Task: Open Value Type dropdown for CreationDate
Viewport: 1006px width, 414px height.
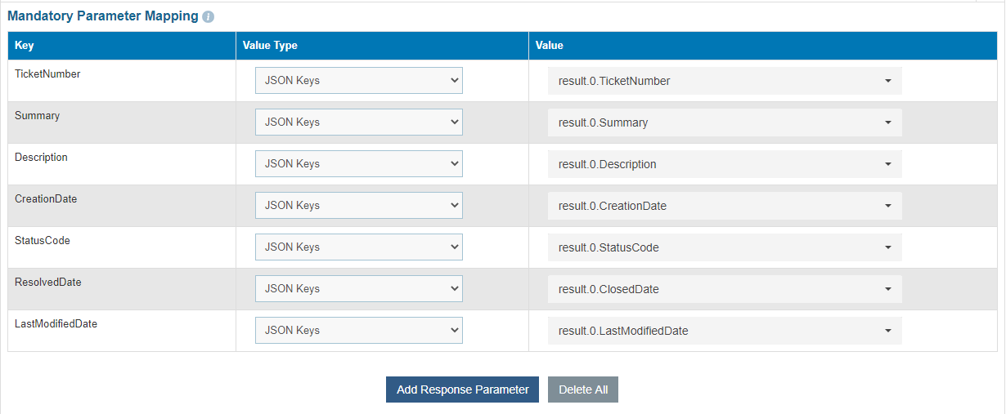Action: 358,206
